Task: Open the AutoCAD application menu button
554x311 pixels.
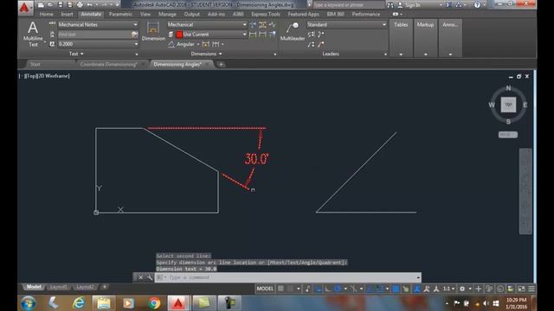Action: [25, 7]
